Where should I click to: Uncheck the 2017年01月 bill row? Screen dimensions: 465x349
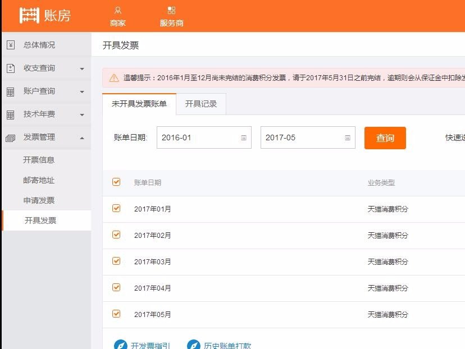click(117, 208)
